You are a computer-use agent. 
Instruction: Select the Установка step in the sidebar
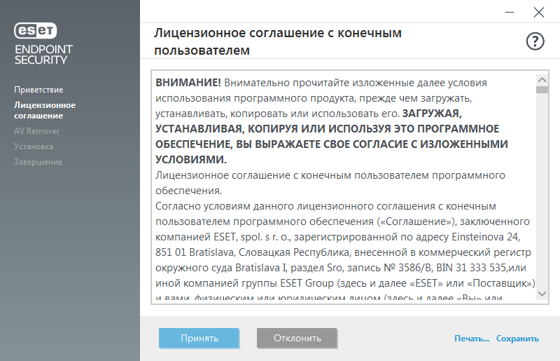34,147
